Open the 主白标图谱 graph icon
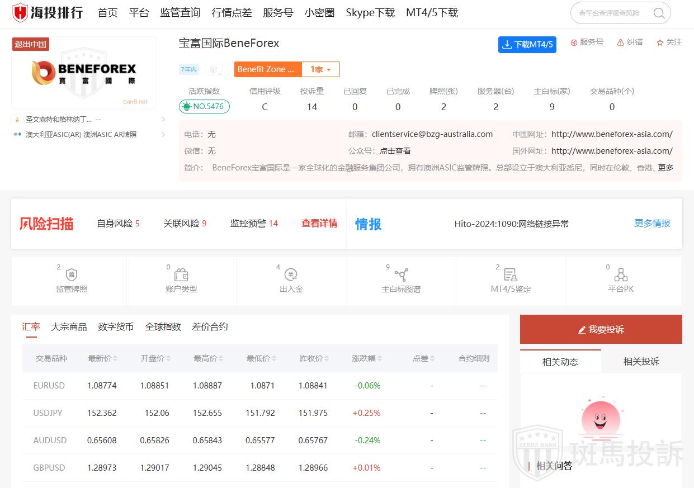The height and width of the screenshot is (488, 694). point(401,275)
